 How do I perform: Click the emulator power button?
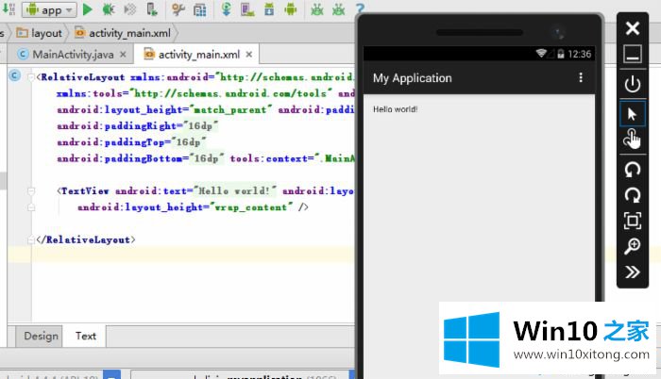[x=633, y=84]
